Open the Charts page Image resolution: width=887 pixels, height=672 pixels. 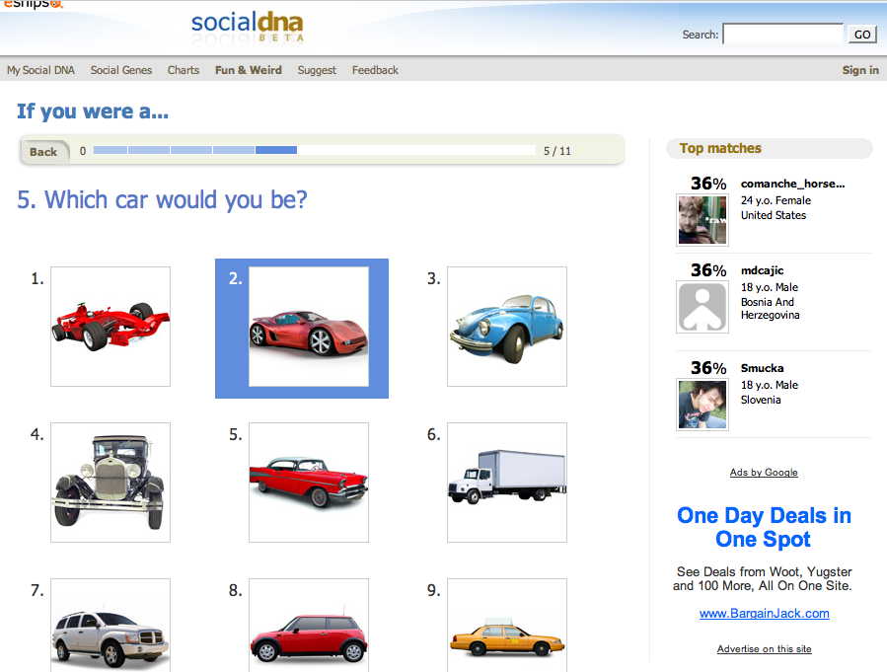click(x=184, y=70)
